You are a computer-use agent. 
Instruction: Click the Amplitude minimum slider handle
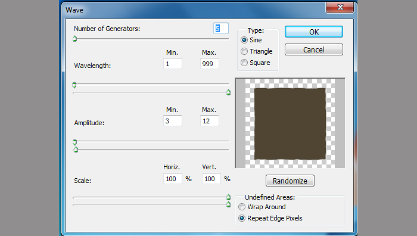click(74, 142)
